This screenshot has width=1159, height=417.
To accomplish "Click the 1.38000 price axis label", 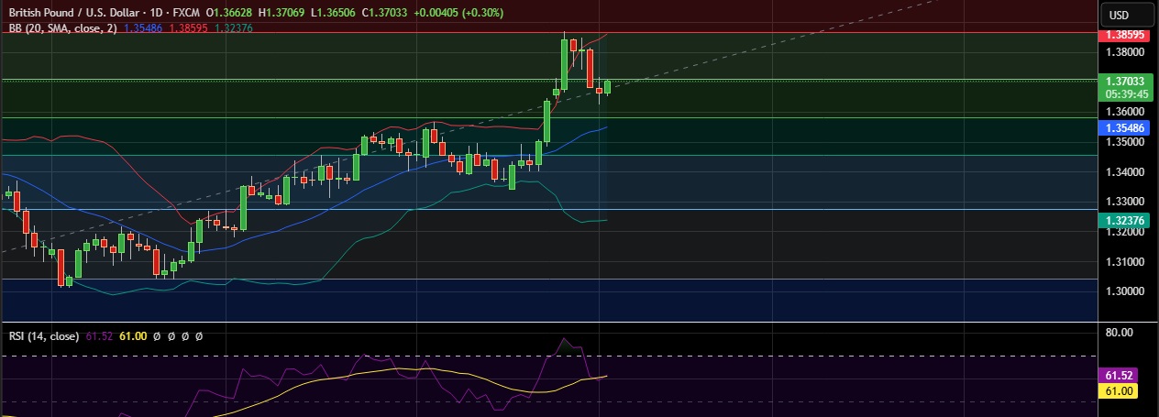I will click(x=1124, y=52).
